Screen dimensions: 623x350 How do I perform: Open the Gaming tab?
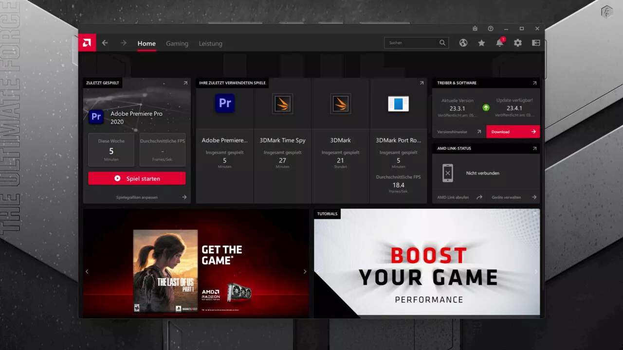177,43
